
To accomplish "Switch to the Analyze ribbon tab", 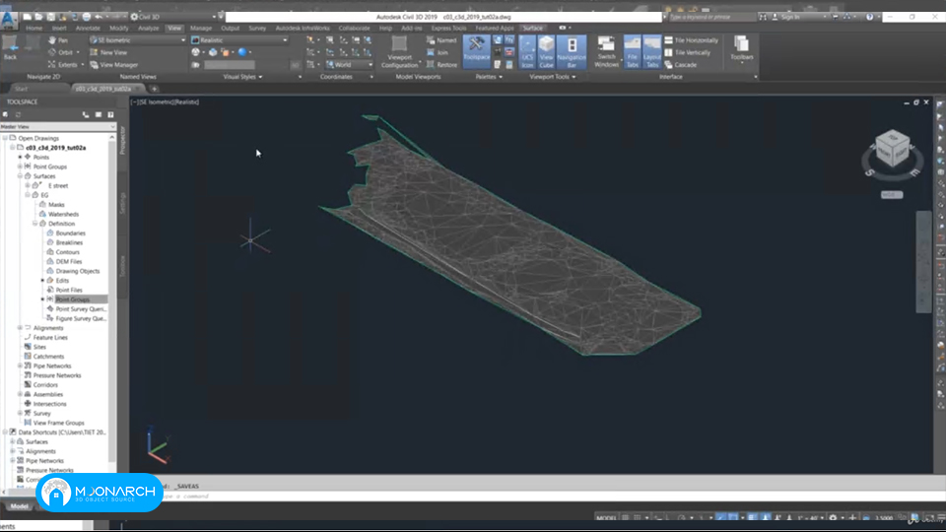I will pyautogui.click(x=148, y=28).
